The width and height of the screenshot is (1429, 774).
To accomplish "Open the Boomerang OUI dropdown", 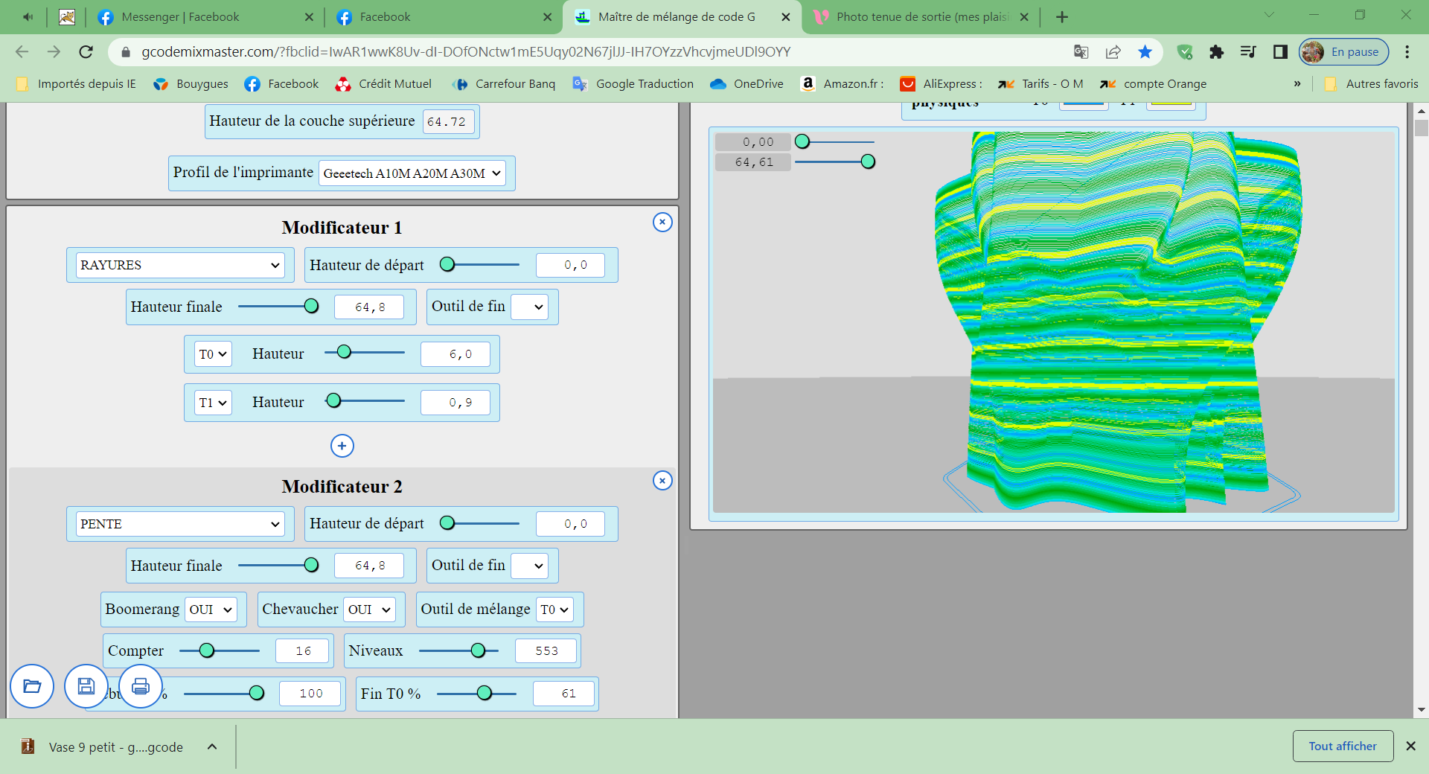I will point(211,610).
